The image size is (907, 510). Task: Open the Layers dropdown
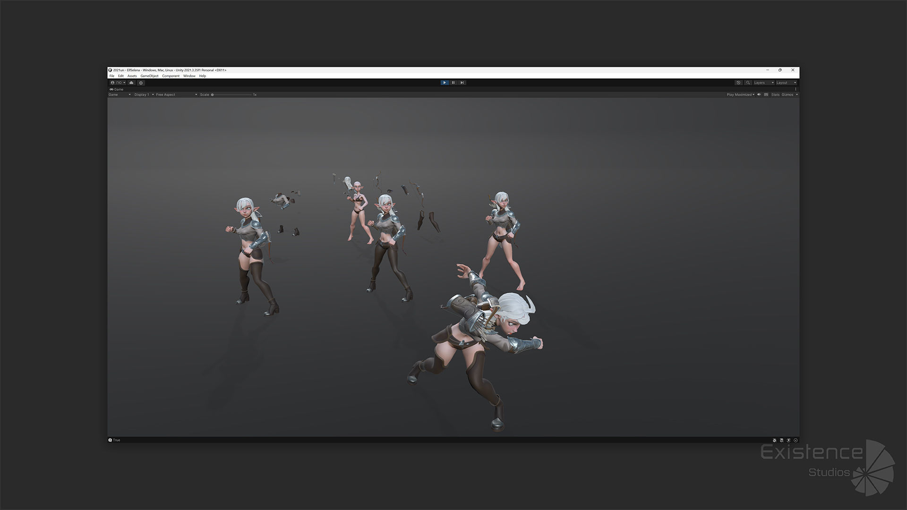pos(763,83)
